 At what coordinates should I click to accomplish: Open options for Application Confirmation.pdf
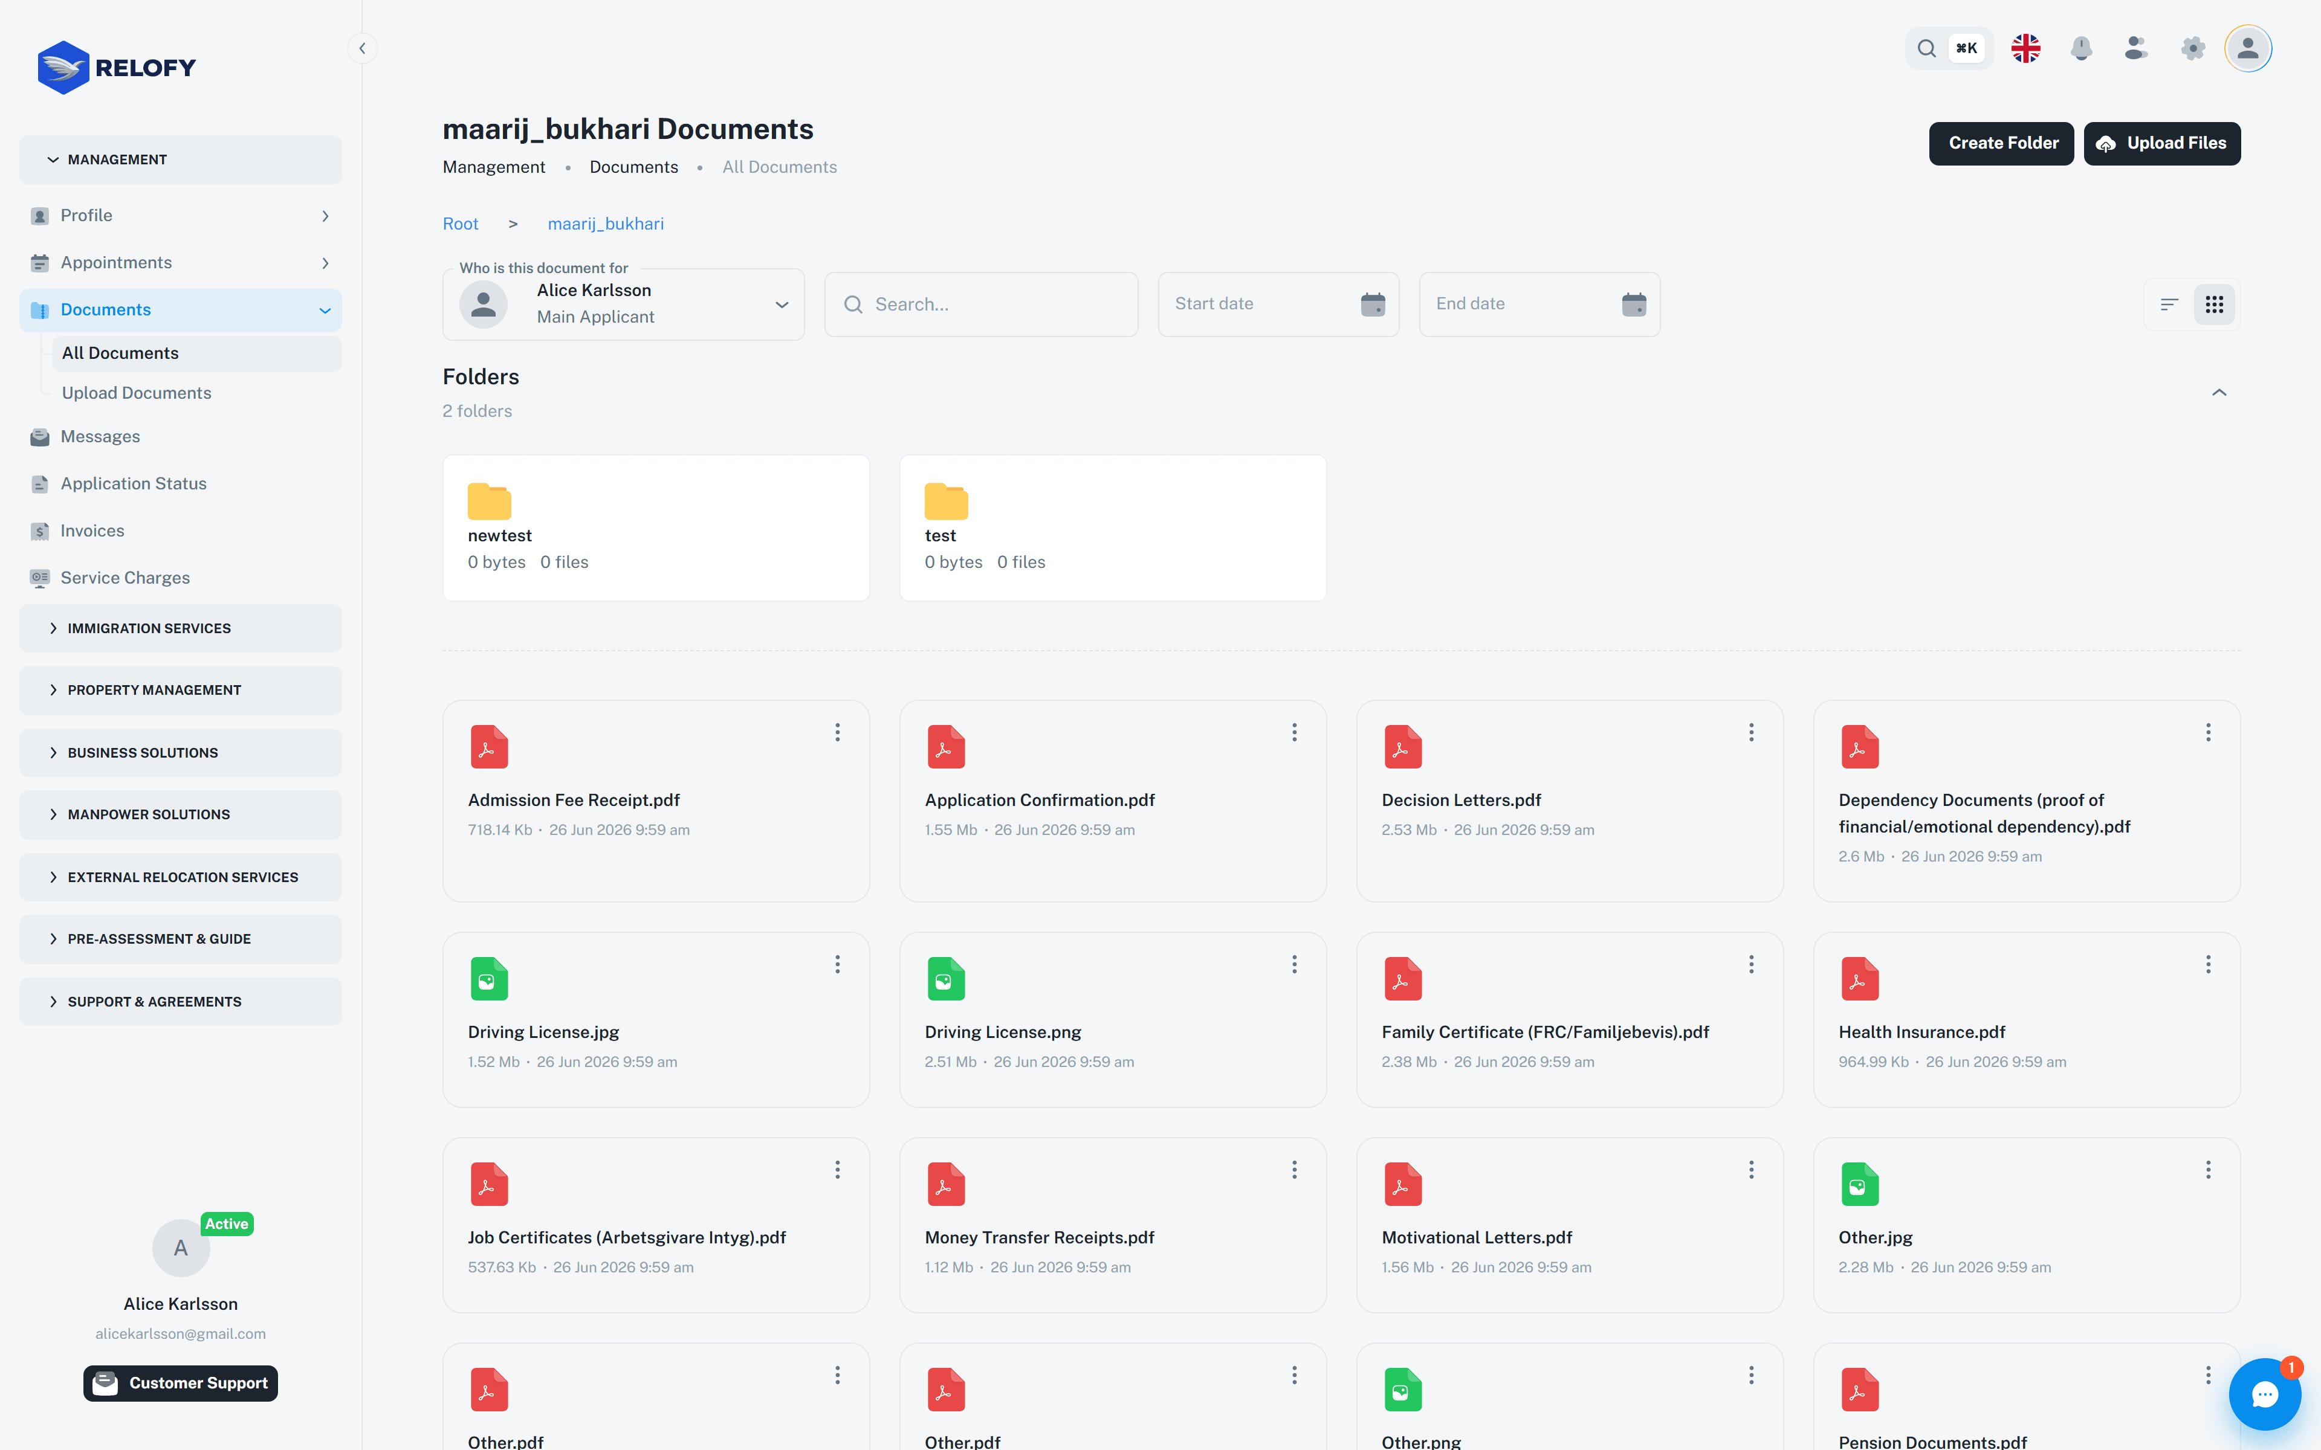pos(1294,733)
